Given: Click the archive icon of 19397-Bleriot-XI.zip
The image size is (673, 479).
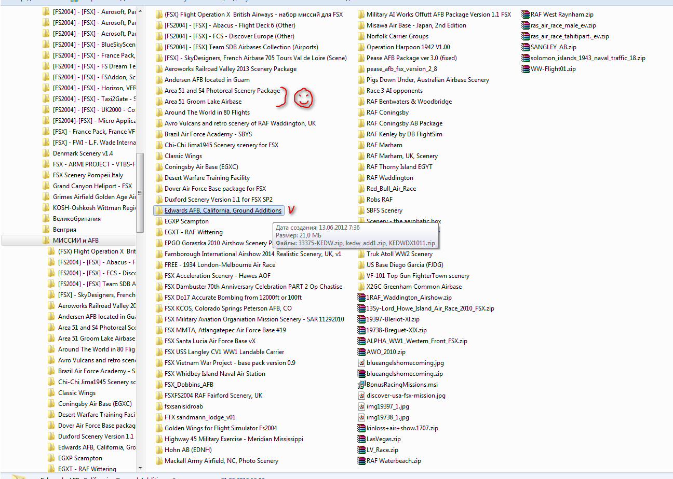Looking at the screenshot, I should (x=361, y=319).
